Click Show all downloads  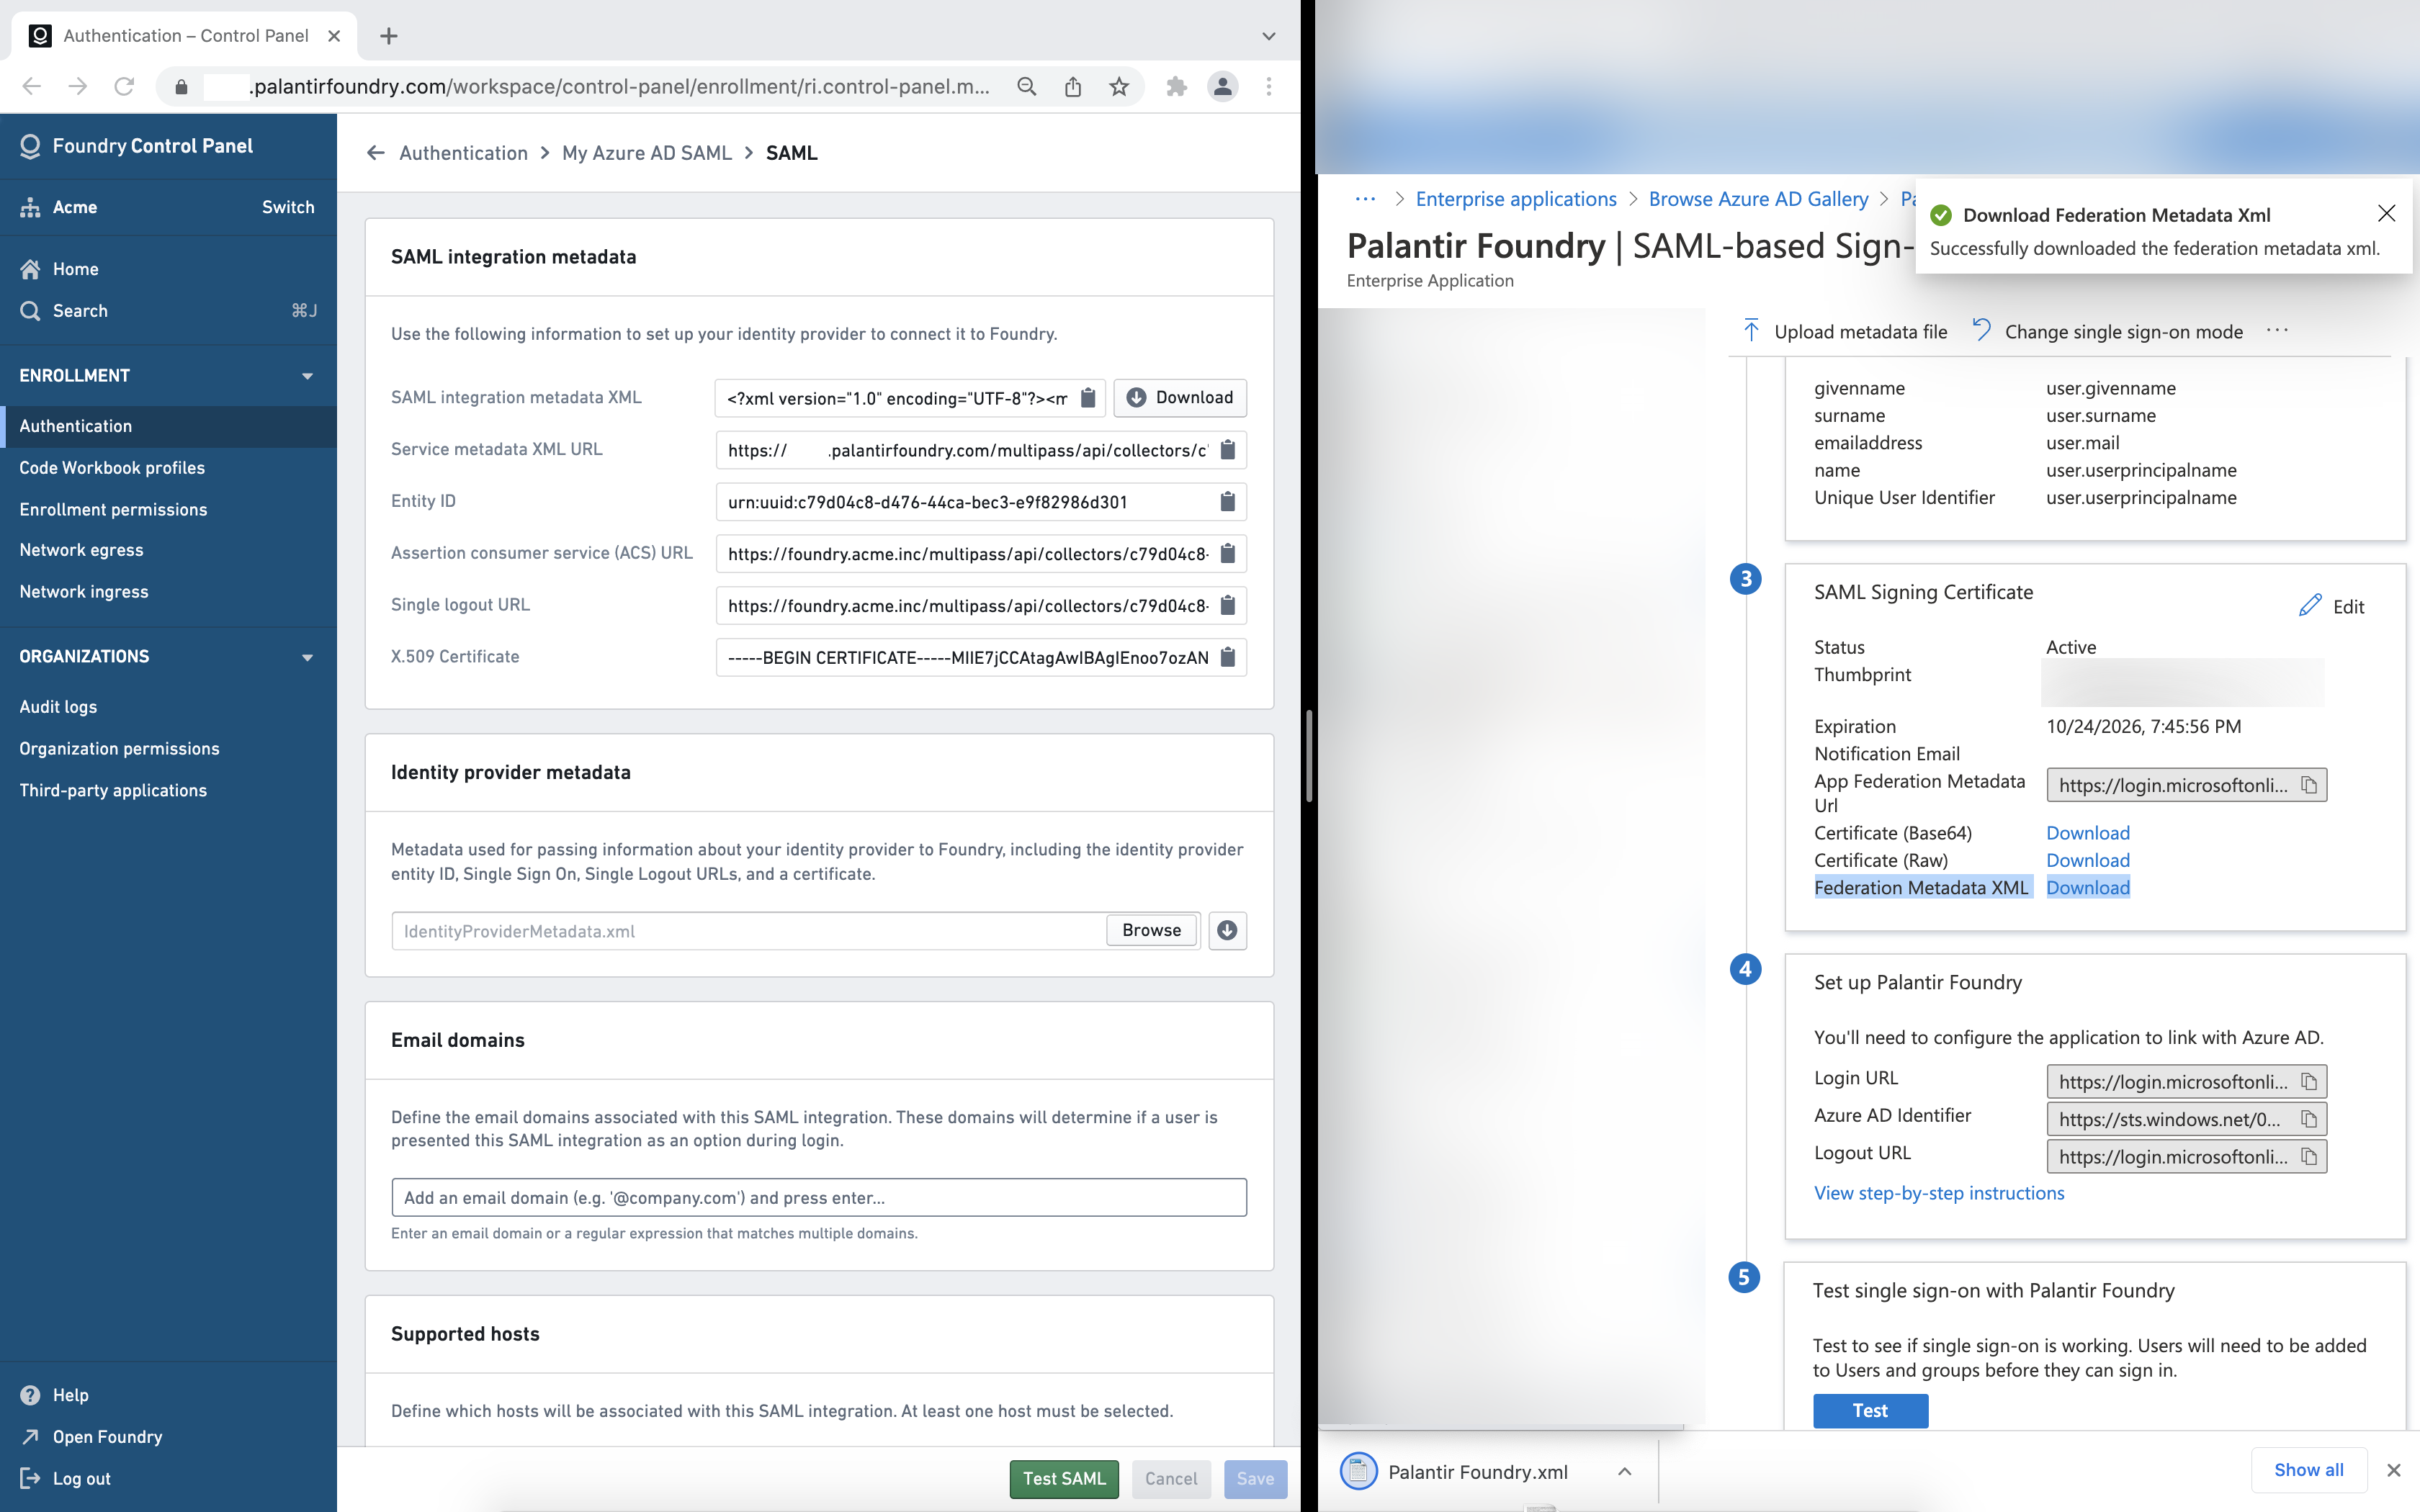click(2308, 1469)
